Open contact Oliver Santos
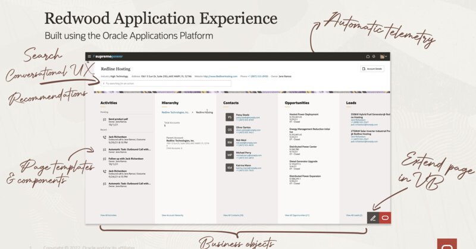Viewport: 476px width, 249px height. pos(243,127)
